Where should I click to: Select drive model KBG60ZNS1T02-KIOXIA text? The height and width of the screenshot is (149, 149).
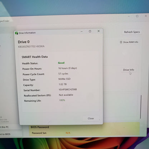click(31, 47)
